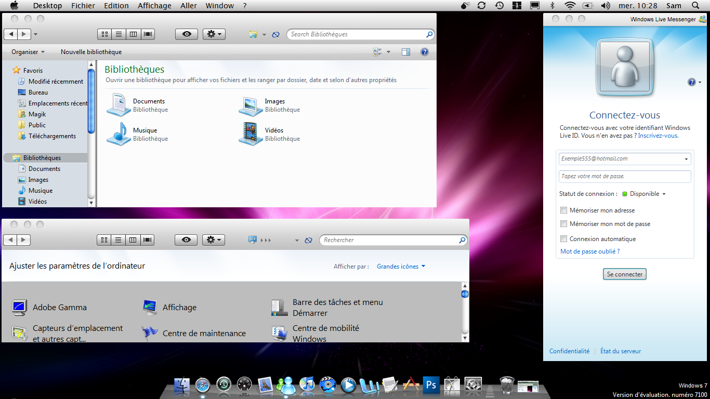This screenshot has height=399, width=710.
Task: Open the État du serveur link
Action: 621,351
